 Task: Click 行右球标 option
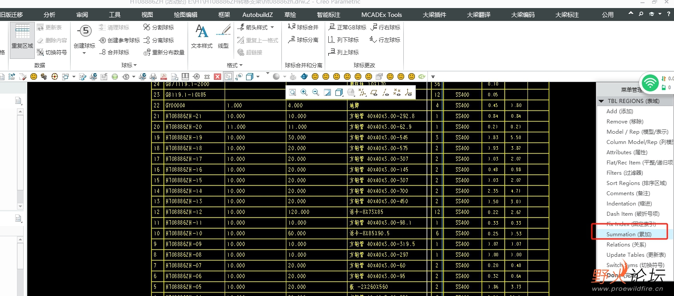pos(385,28)
